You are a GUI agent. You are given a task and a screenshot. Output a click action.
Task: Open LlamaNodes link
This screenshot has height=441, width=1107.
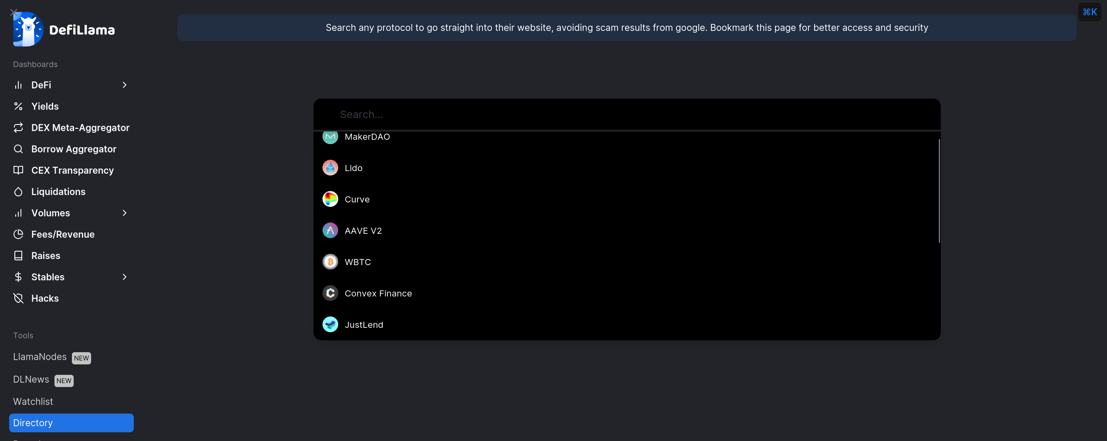click(40, 357)
